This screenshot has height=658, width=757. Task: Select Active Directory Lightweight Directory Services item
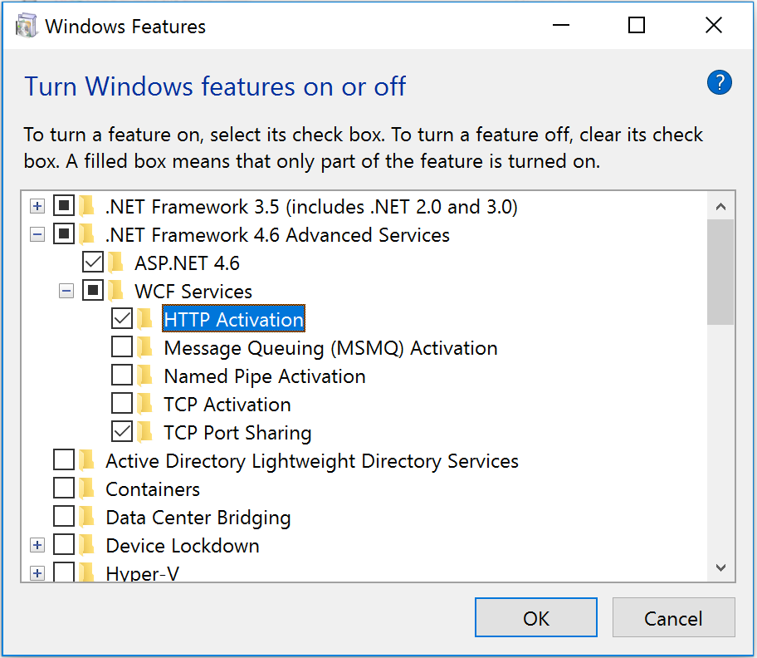(312, 461)
